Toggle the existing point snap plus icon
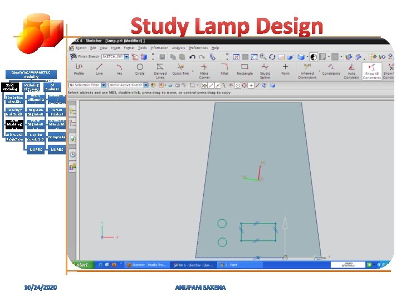This screenshot has height=301, width=401. click(251, 85)
